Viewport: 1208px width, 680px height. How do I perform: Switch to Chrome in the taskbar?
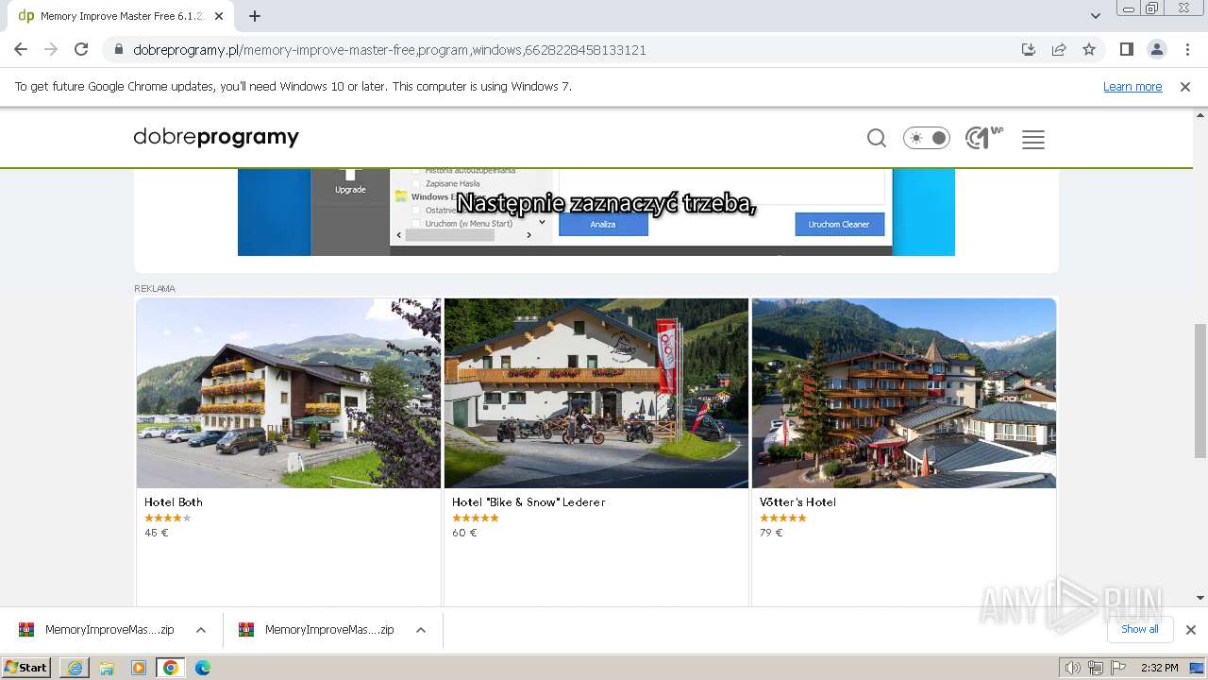pyautogui.click(x=171, y=668)
